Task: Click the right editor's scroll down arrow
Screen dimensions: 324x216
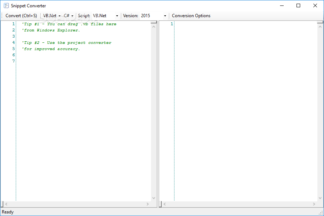Action: [x=320, y=198]
